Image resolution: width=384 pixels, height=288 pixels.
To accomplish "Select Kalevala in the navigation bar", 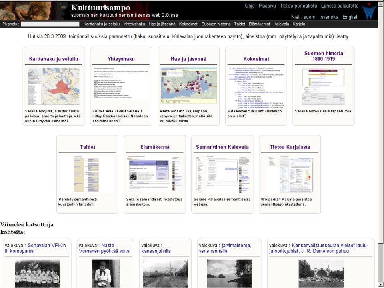I will (281, 24).
